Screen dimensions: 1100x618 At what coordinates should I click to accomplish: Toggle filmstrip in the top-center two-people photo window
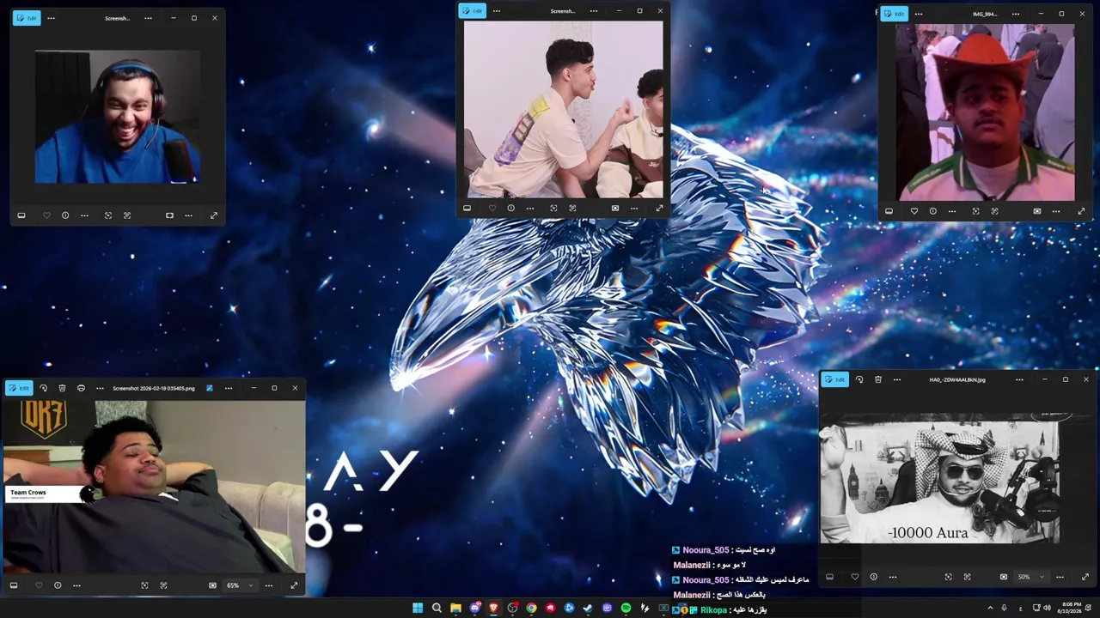point(467,208)
